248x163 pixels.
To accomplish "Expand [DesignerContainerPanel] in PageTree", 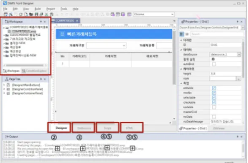I will [4, 93].
